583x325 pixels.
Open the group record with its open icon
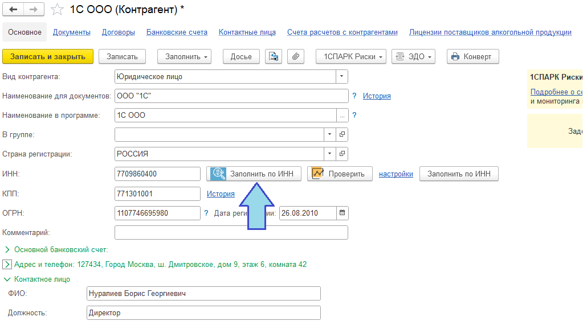tap(342, 134)
